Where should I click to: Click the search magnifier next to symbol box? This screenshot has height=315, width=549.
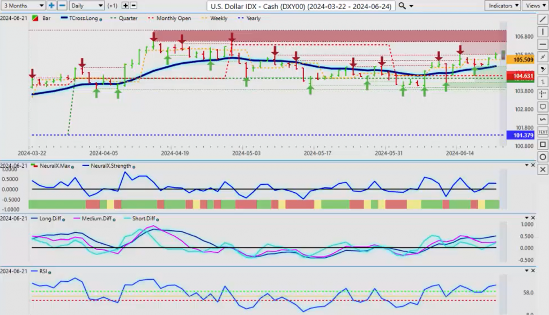click(x=402, y=6)
